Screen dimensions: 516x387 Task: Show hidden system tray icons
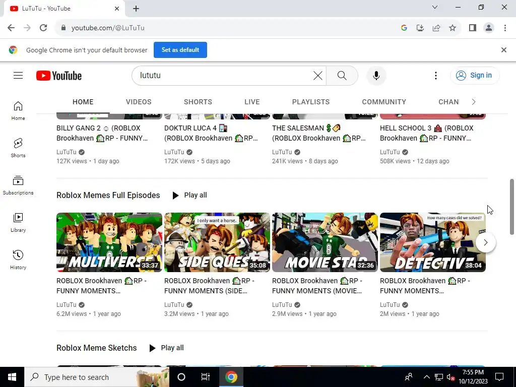[426, 377]
